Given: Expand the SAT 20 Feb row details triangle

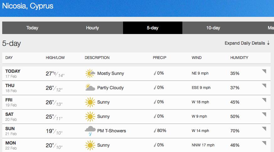Looking at the screenshot, I should tap(264, 114).
